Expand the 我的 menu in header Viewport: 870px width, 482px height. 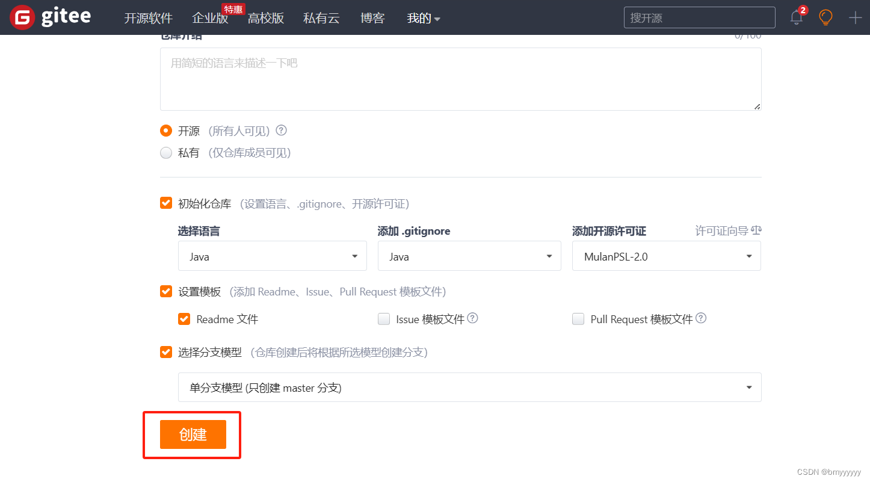424,18
